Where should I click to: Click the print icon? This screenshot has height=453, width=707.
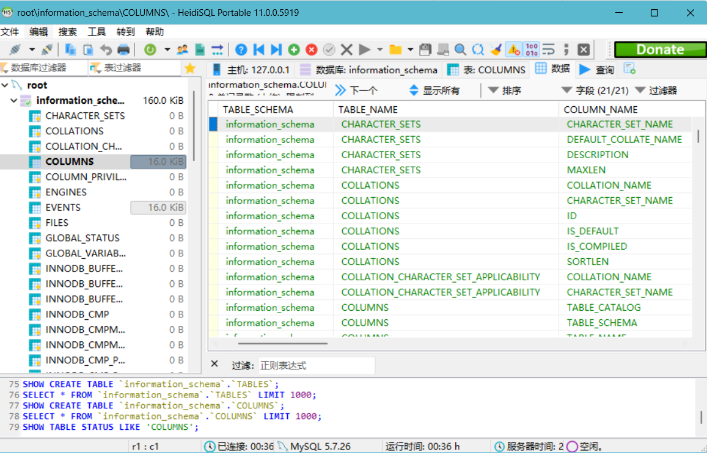click(123, 49)
